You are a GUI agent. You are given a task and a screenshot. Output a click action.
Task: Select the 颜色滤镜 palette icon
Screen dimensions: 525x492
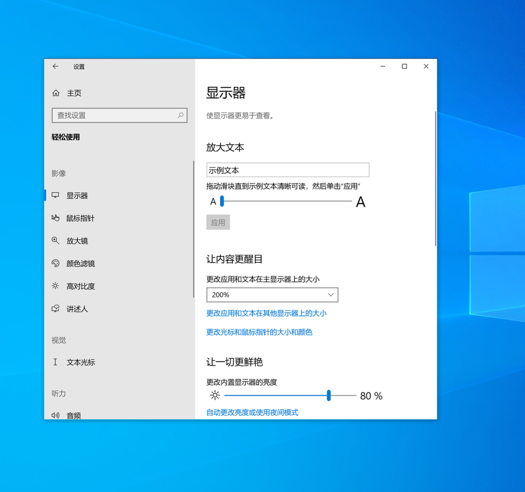coord(55,263)
